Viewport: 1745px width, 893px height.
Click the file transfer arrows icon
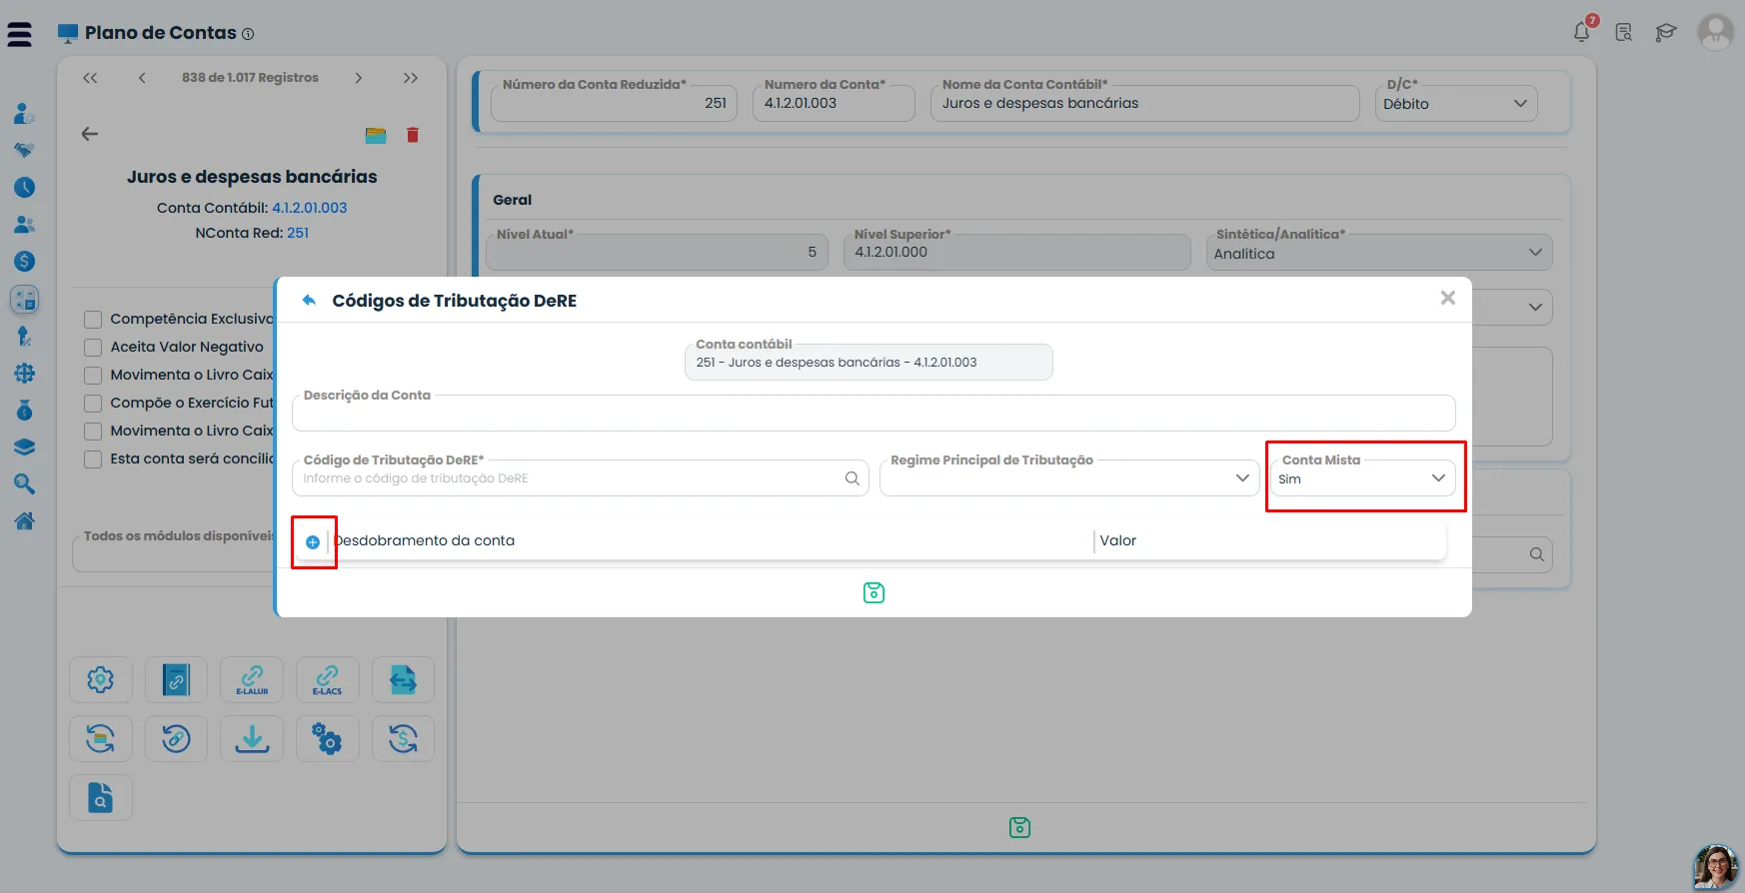point(403,680)
